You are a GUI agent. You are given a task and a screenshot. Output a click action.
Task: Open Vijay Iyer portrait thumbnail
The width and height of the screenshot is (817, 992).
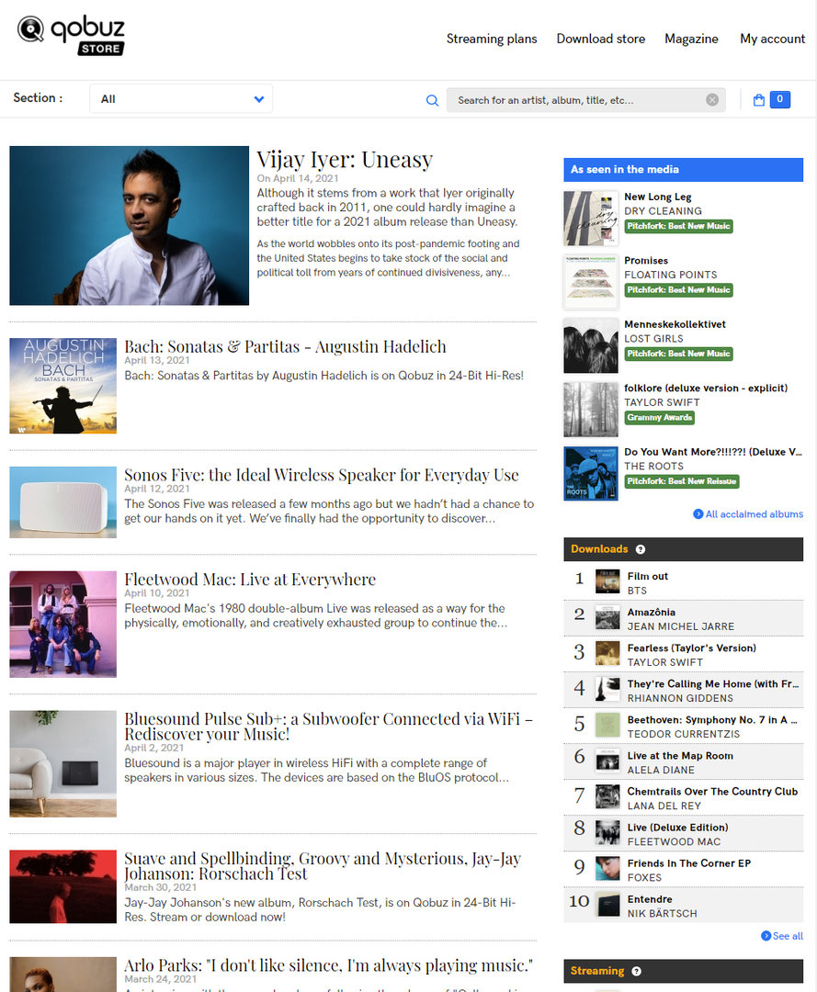tap(129, 226)
